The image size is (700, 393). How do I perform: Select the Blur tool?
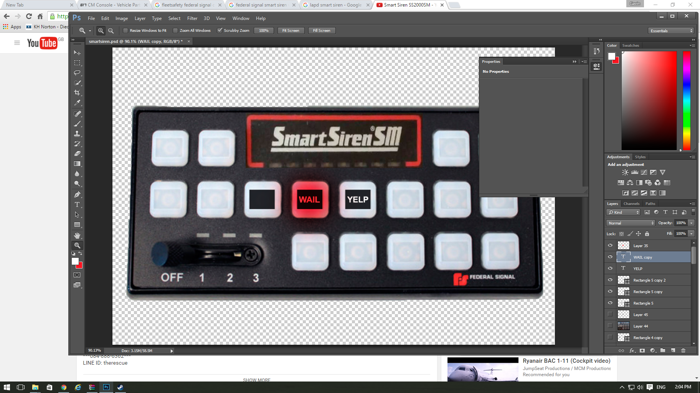(x=77, y=174)
